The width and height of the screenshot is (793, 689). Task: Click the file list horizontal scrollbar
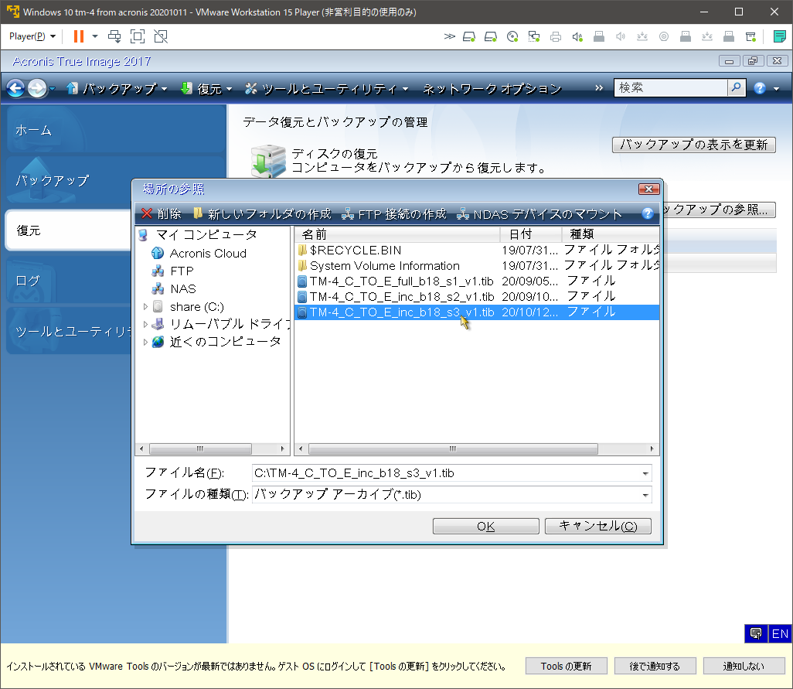(453, 449)
